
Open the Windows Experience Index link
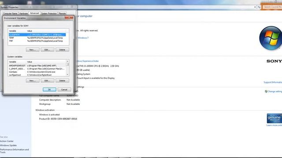point(88,61)
